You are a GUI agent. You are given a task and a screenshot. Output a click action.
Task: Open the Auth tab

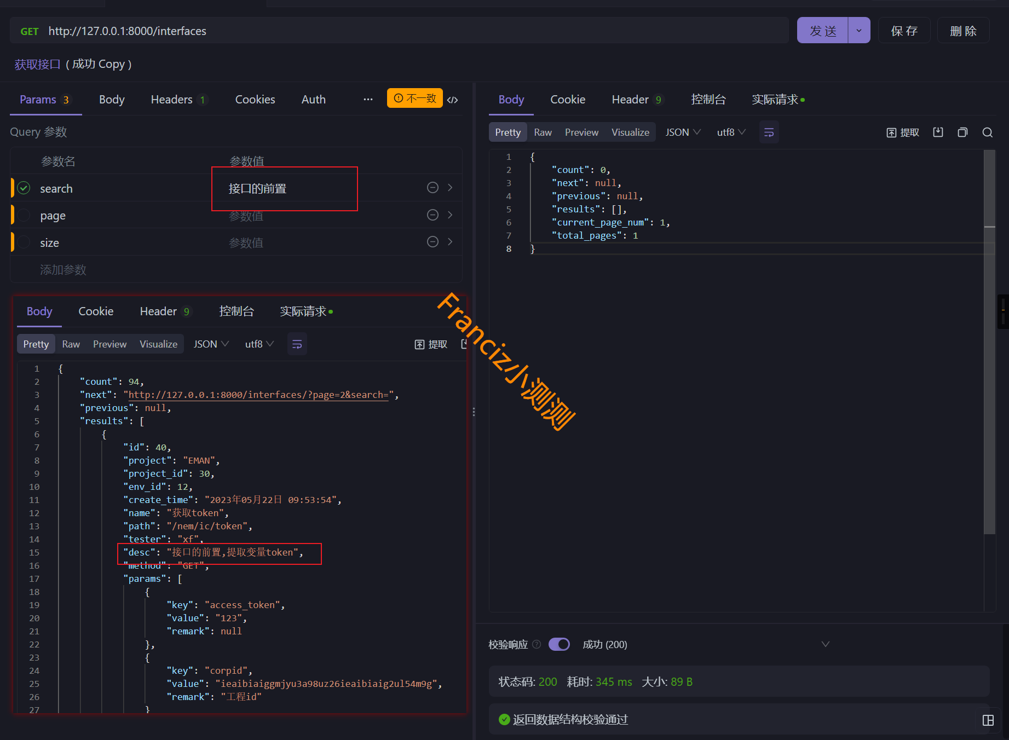point(314,100)
